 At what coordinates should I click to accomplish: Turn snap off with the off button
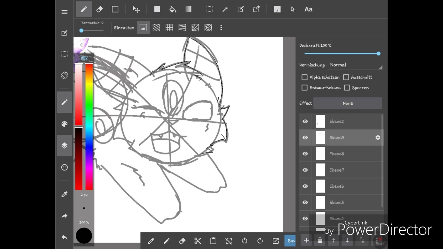[x=143, y=28]
